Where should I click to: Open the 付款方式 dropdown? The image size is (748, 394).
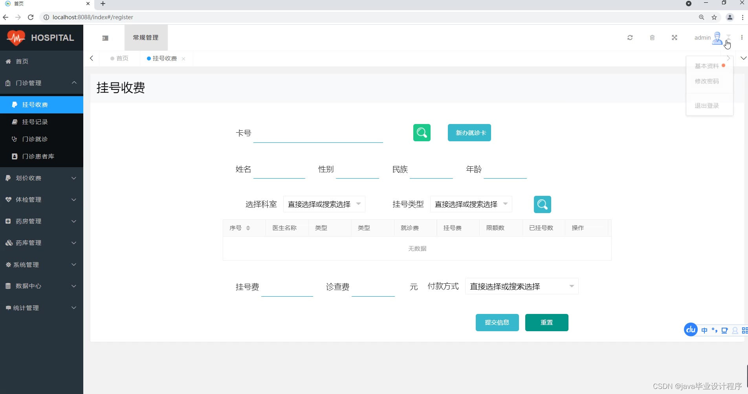[522, 286]
